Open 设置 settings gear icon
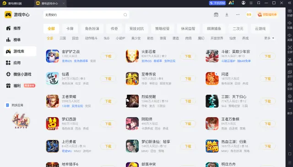This screenshot has width=293, height=167. (x=290, y=98)
